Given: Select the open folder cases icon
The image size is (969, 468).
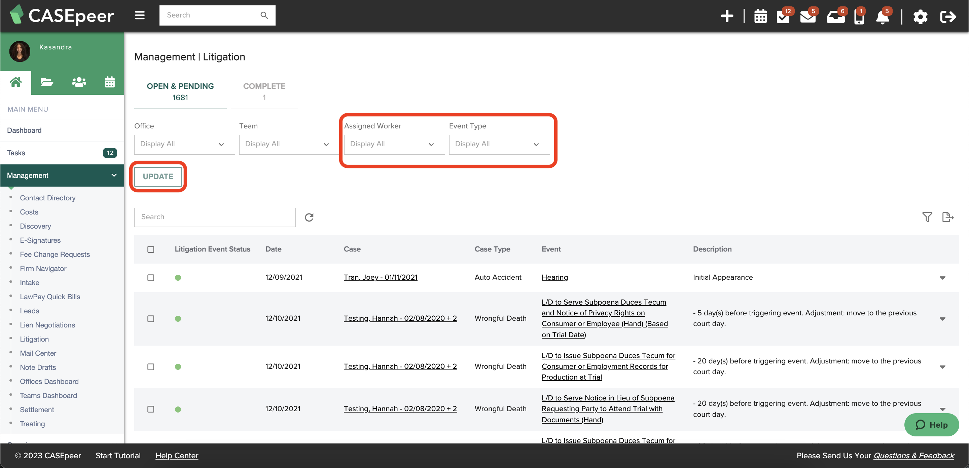Looking at the screenshot, I should (47, 82).
